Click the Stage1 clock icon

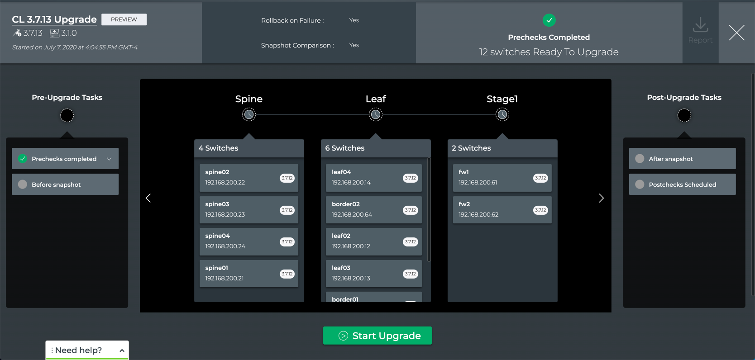pyautogui.click(x=502, y=115)
